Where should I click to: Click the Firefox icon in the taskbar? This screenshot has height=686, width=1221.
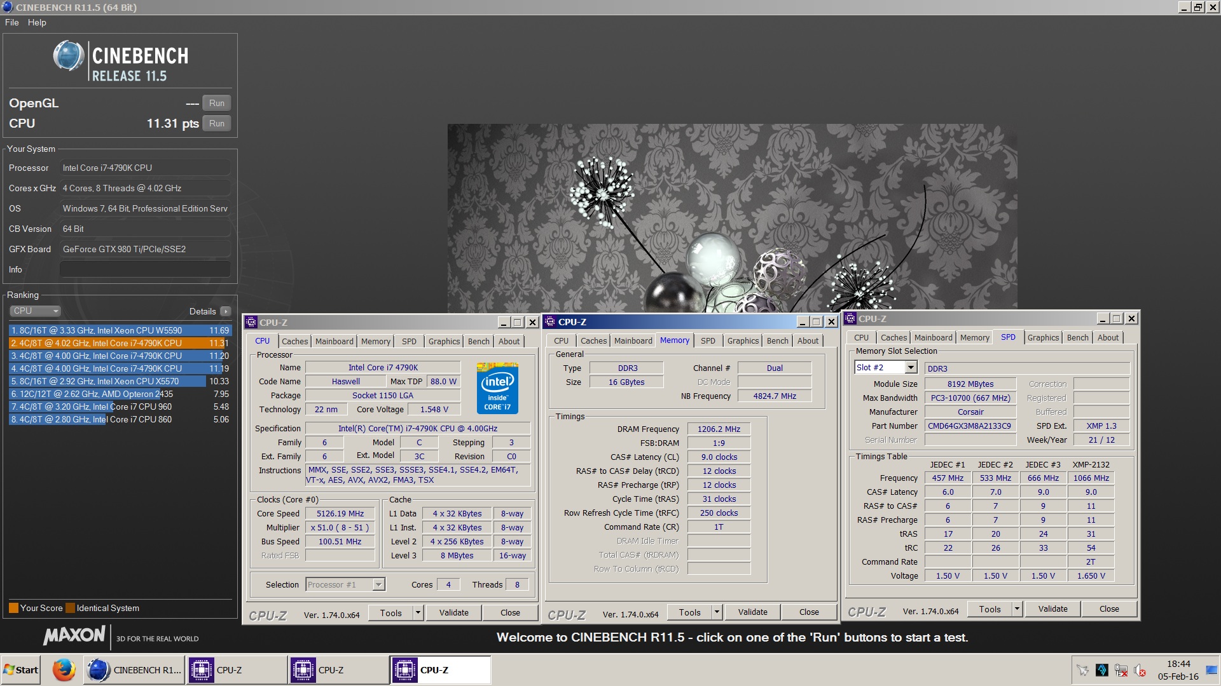(x=64, y=670)
